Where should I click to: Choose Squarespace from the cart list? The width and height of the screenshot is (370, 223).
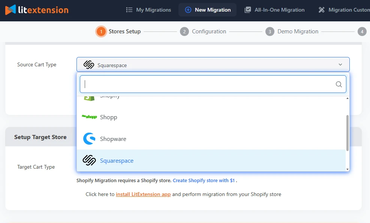211,160
